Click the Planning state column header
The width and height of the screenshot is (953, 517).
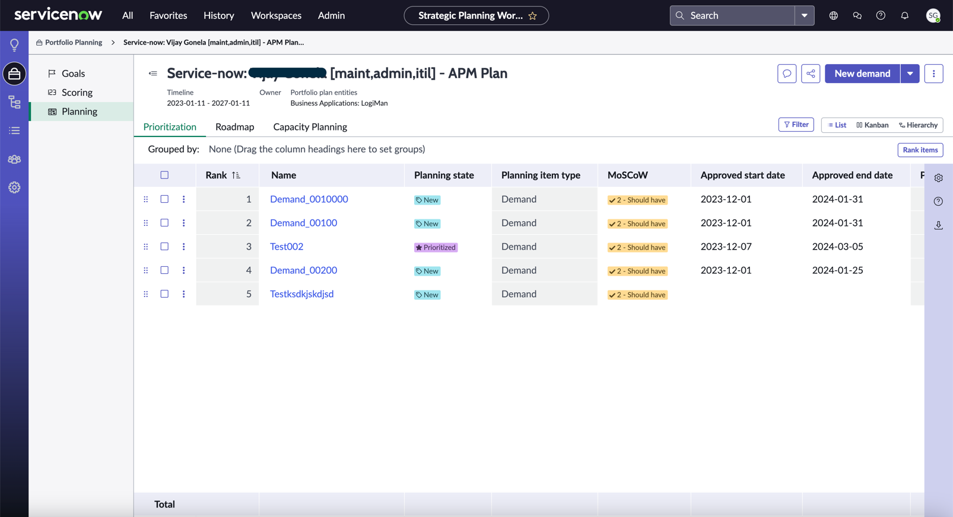click(444, 175)
